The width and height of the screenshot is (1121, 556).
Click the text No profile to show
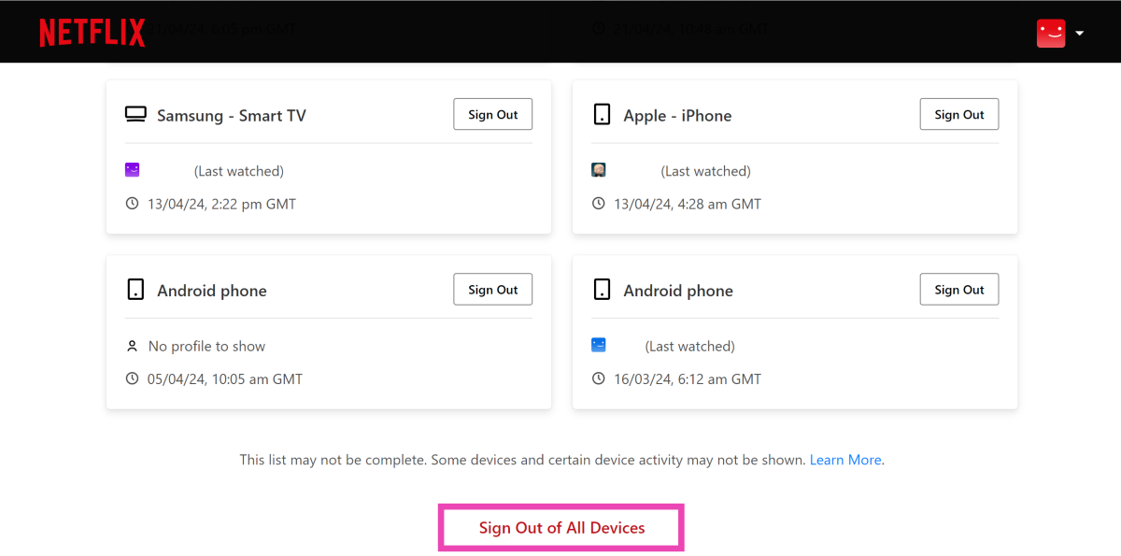[x=206, y=346]
